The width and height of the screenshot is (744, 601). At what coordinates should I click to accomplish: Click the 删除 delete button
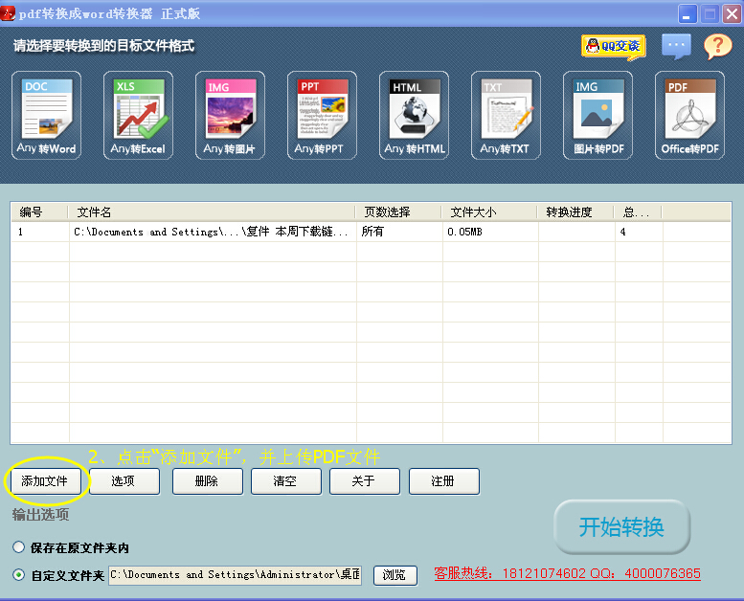click(208, 481)
